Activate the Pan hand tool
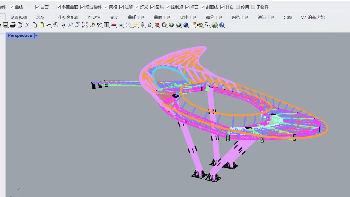Image resolution: width=350 pixels, height=197 pixels. (x=56, y=25)
